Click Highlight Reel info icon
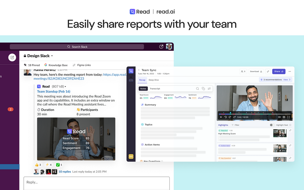This screenshot has width=304, height=190. click(x=290, y=125)
